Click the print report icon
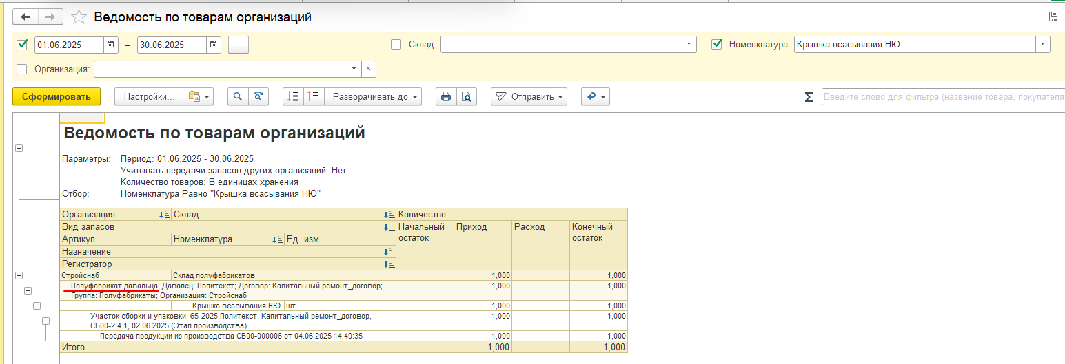 [446, 97]
